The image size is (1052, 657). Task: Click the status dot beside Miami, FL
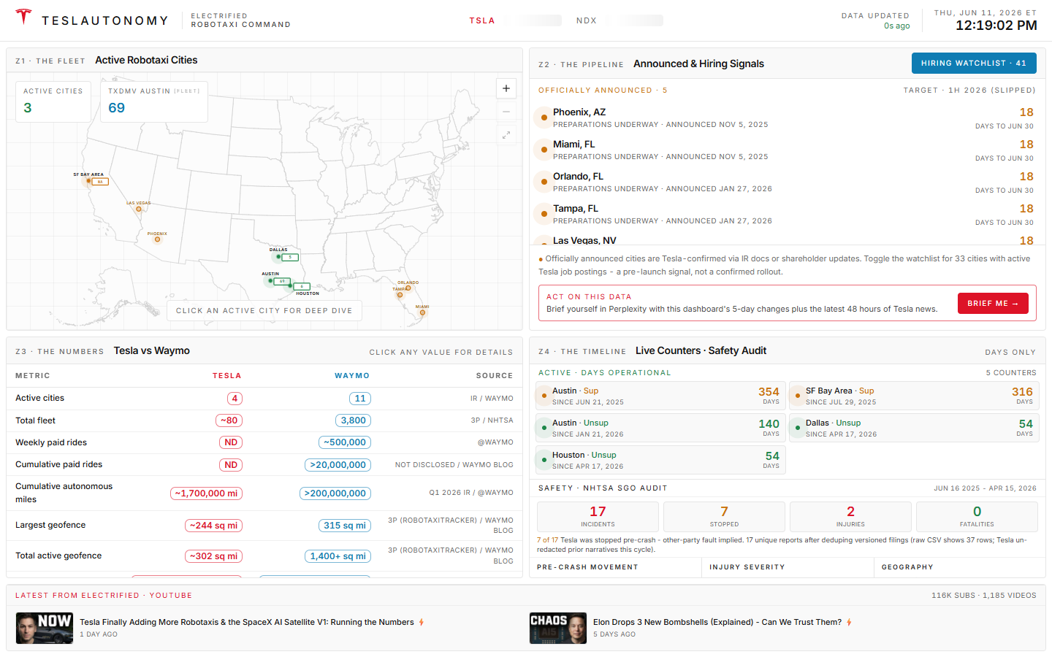544,150
